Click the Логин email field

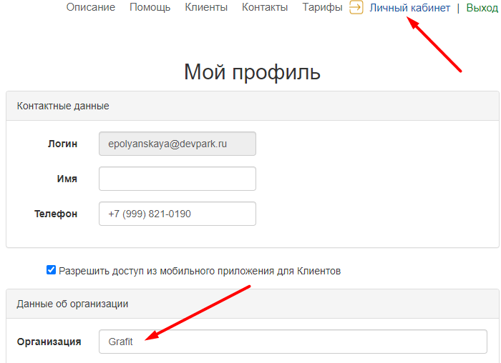pos(177,144)
